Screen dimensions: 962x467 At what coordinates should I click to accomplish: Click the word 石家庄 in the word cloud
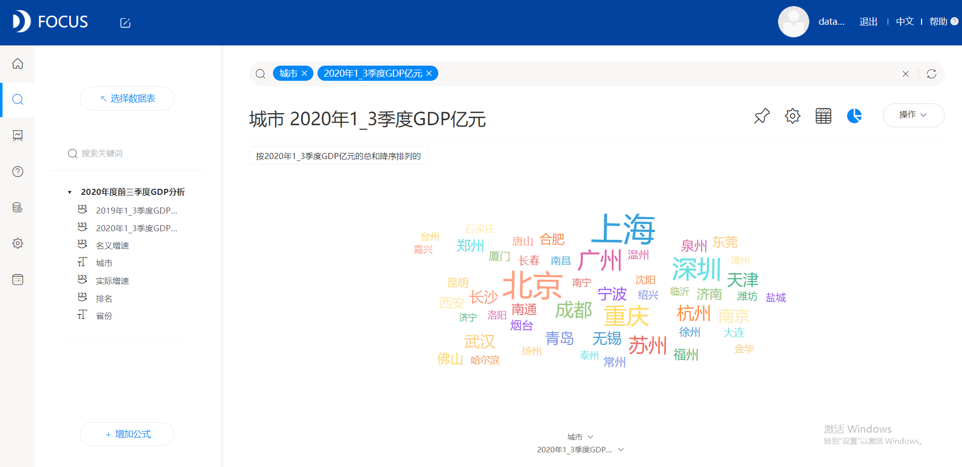480,229
